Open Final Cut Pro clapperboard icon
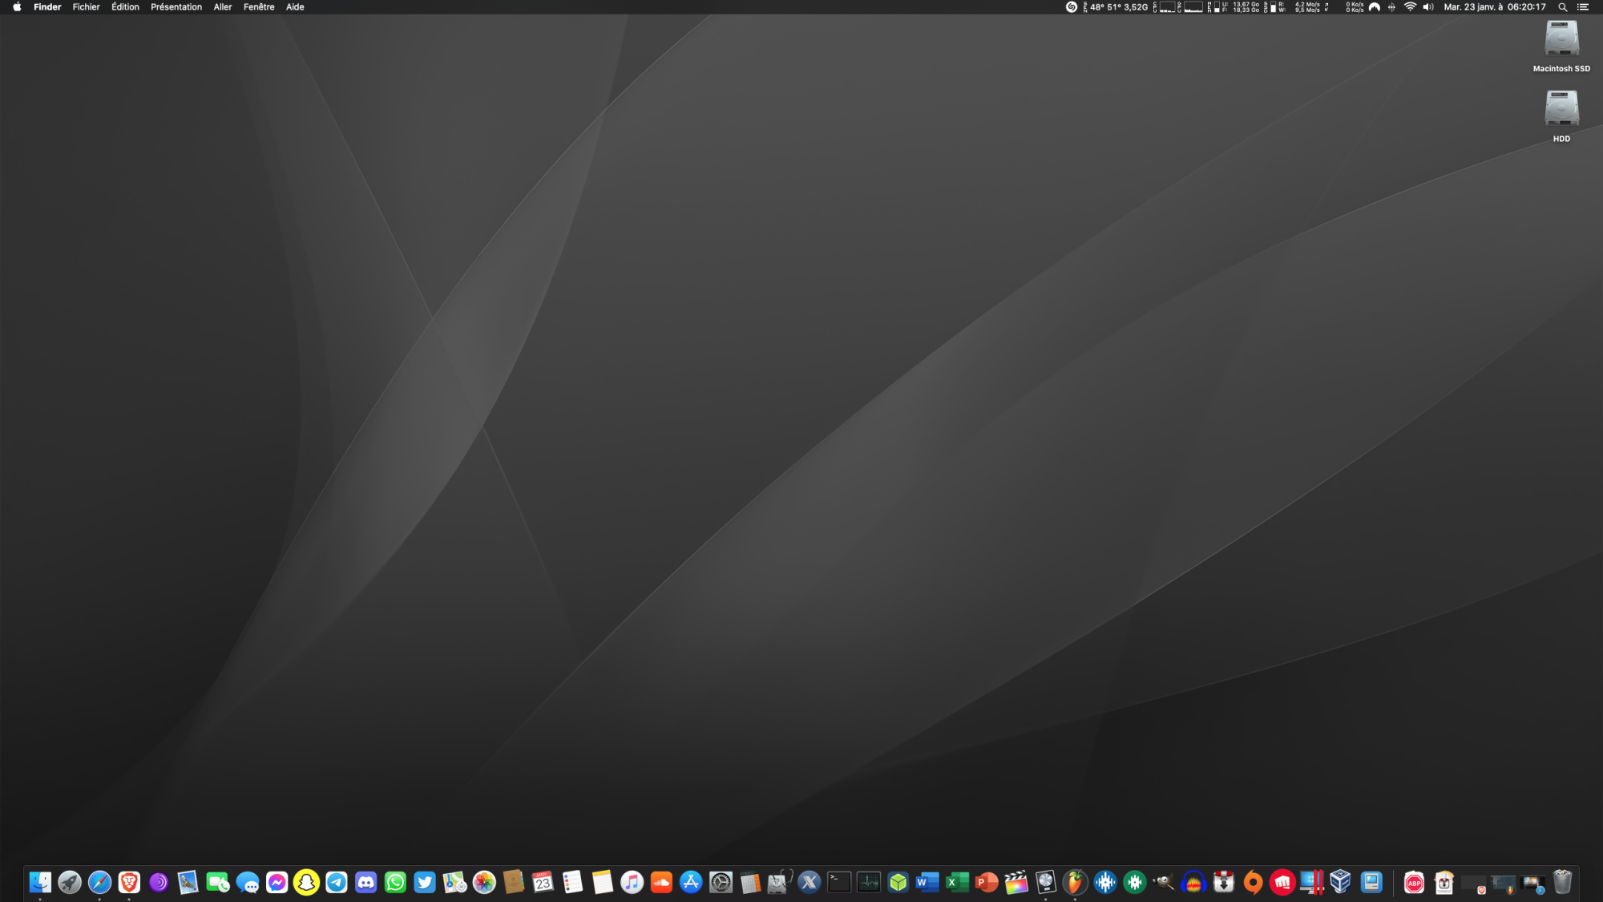Screen dimensions: 1603x902 [x=1016, y=883]
